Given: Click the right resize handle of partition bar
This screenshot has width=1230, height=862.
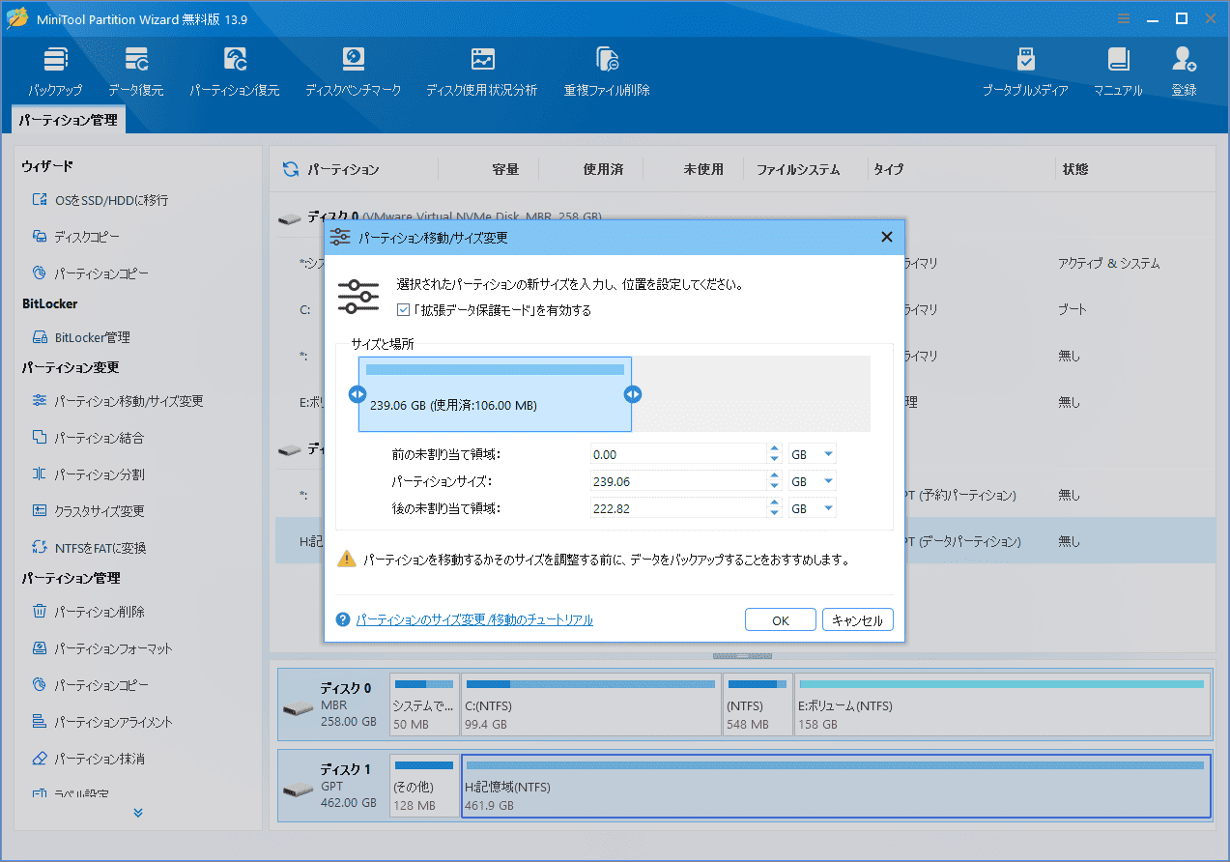Looking at the screenshot, I should pyautogui.click(x=633, y=393).
